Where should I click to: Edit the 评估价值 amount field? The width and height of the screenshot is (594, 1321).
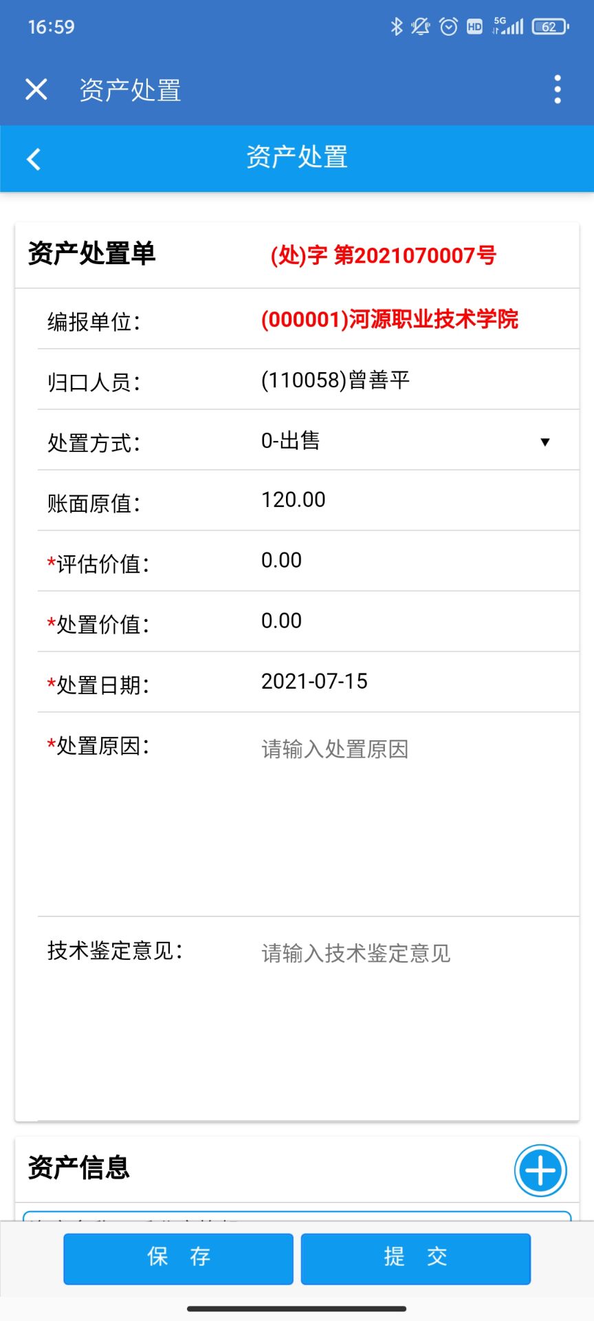(412, 561)
